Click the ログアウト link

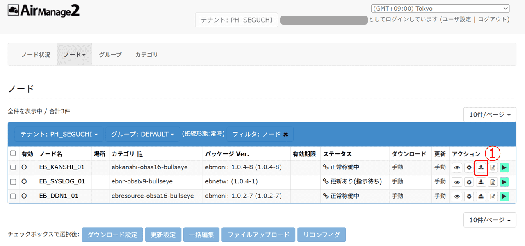(x=493, y=19)
